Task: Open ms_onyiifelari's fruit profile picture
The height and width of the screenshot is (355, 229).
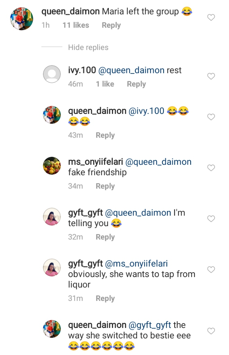Action: click(x=52, y=166)
